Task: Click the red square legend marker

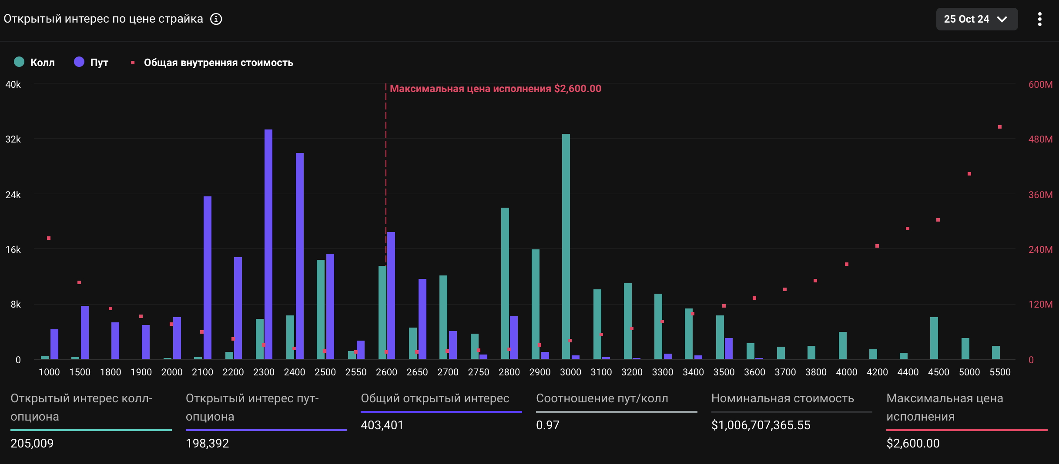Action: [x=133, y=63]
